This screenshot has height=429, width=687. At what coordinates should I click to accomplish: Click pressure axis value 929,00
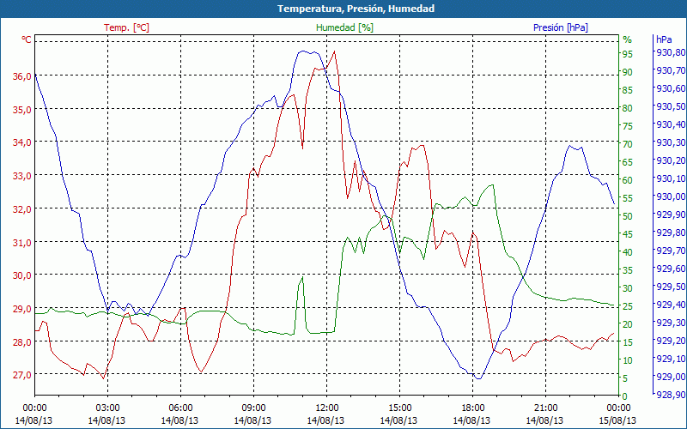[x=671, y=377]
